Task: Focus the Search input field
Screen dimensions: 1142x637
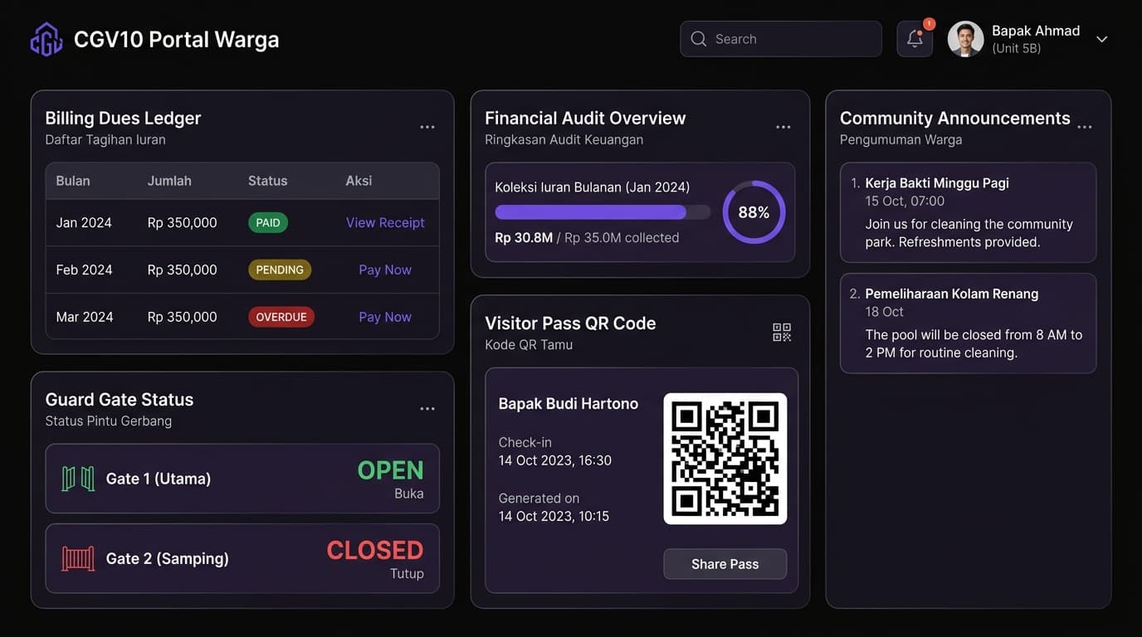Action: (781, 39)
